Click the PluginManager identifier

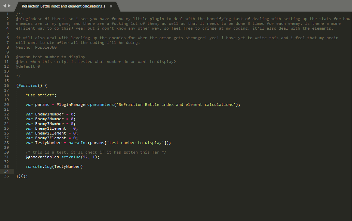pyautogui.click(x=72, y=105)
